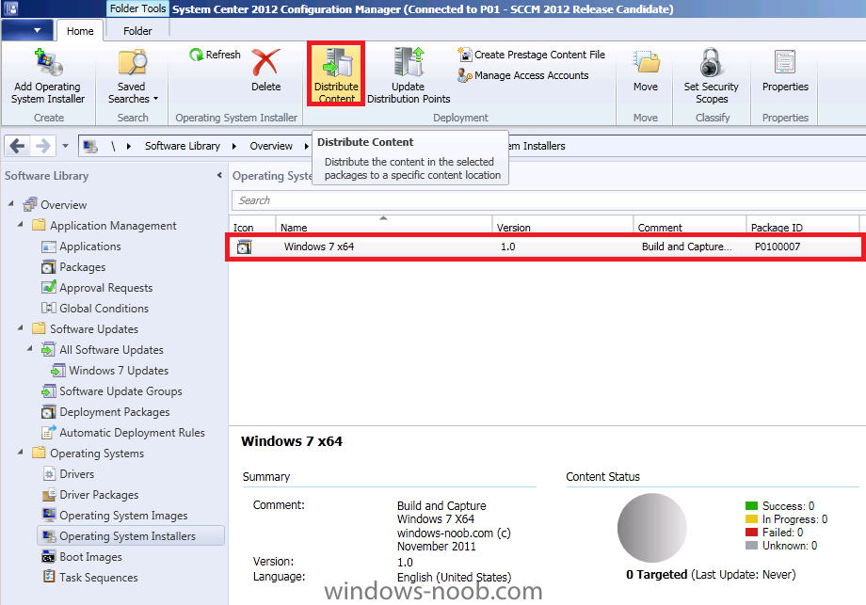
Task: Click the green Success legend swatch
Action: (751, 505)
